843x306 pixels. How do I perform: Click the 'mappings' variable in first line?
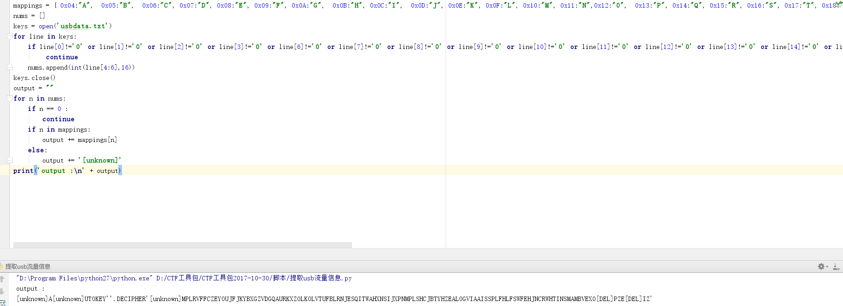tap(27, 5)
